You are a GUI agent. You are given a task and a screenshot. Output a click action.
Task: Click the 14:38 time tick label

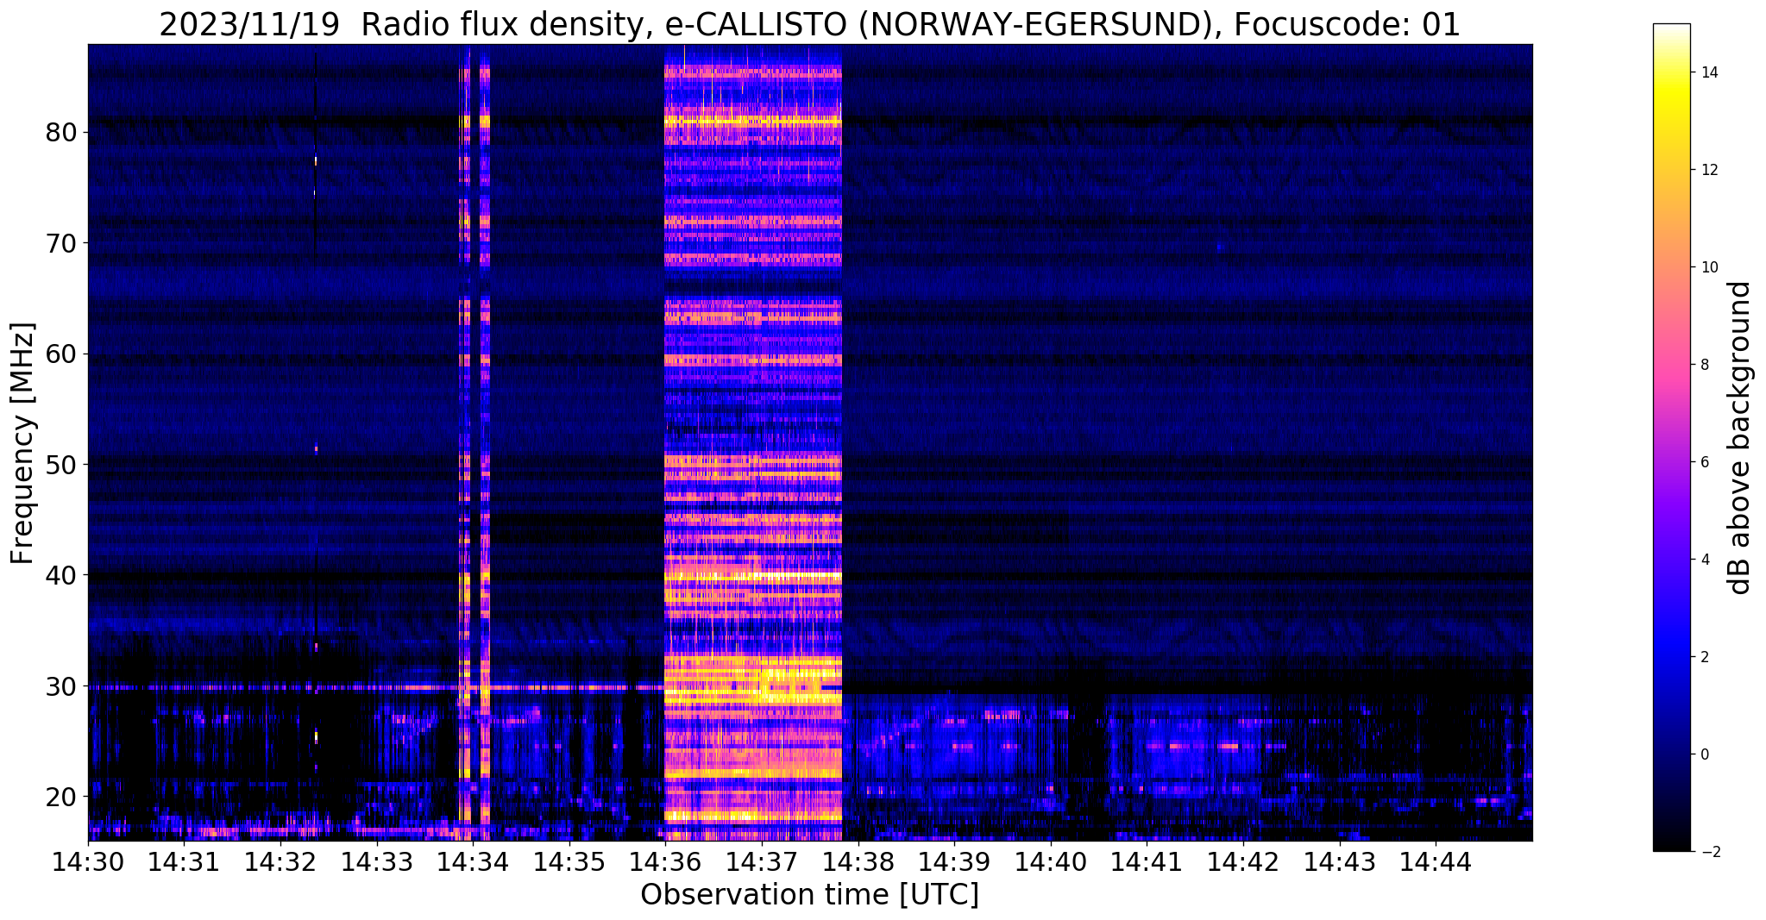tap(858, 861)
